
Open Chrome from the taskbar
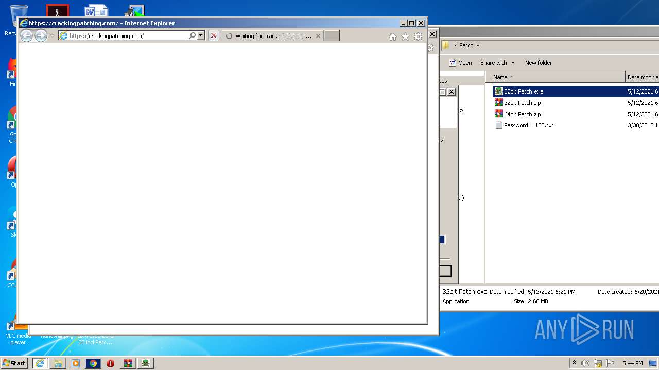93,363
